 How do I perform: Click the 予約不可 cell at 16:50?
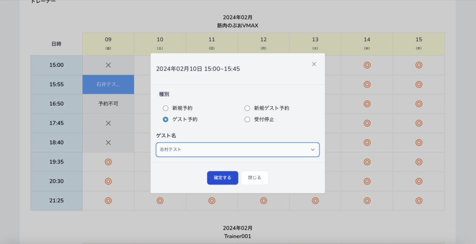coord(108,104)
